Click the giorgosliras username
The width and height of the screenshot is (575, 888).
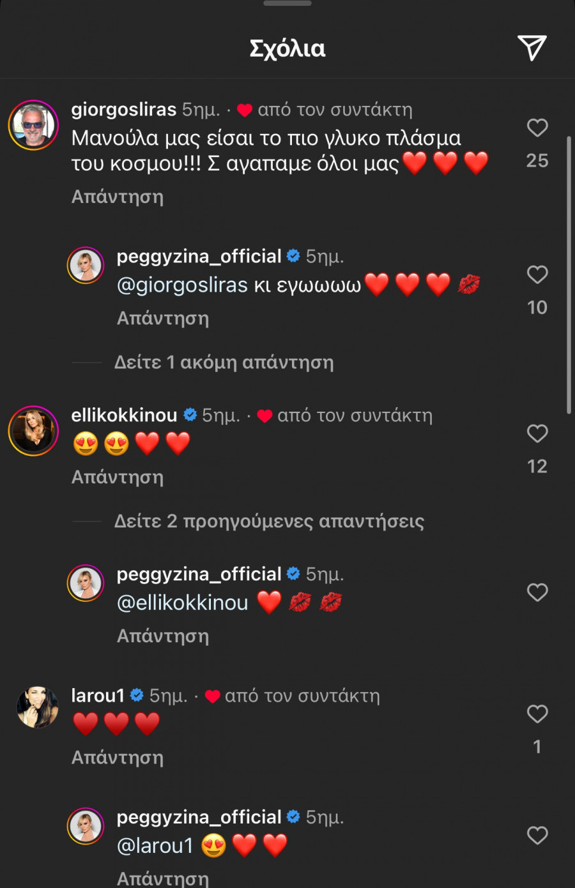coord(124,110)
